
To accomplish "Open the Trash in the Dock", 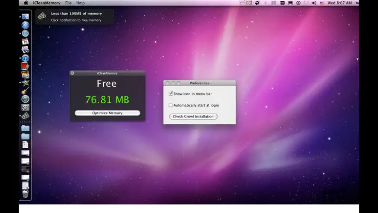I will pyautogui.click(x=25, y=193).
